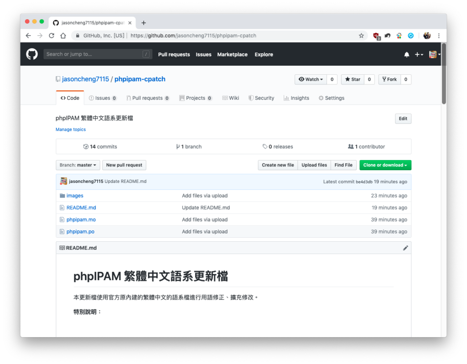This screenshot has width=467, height=364.
Task: Open a new browser tab
Action: coord(144,23)
